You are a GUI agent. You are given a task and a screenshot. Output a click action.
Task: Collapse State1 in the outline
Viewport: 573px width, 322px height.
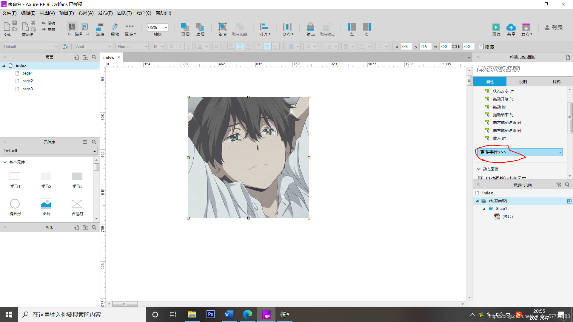(x=484, y=209)
